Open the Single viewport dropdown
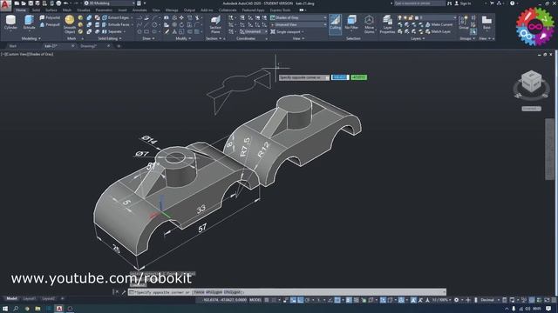558x313 pixels. 288,31
